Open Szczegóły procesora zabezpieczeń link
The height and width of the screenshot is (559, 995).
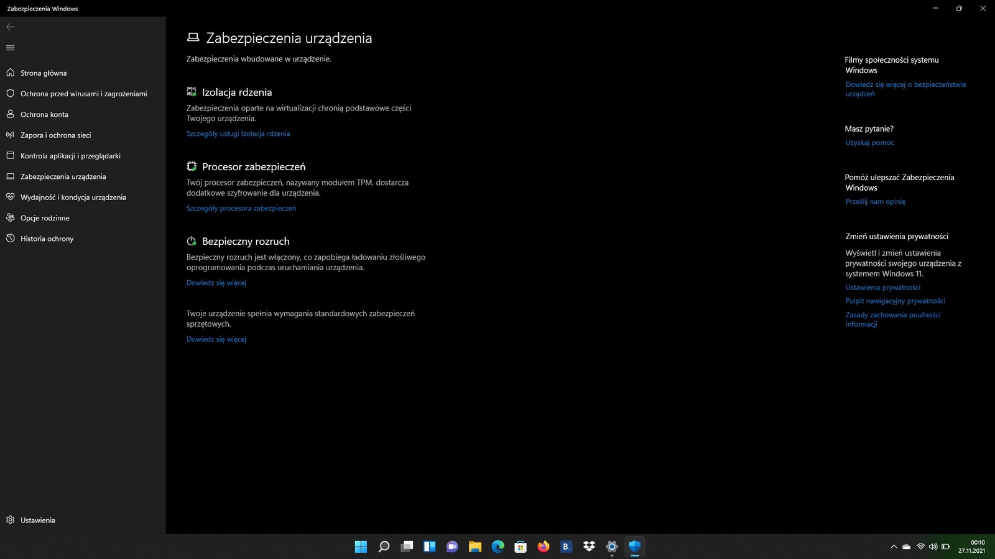pyautogui.click(x=241, y=208)
